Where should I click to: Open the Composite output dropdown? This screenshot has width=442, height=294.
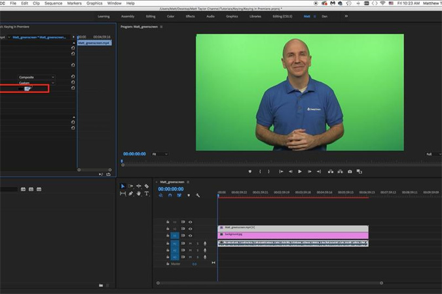36,77
